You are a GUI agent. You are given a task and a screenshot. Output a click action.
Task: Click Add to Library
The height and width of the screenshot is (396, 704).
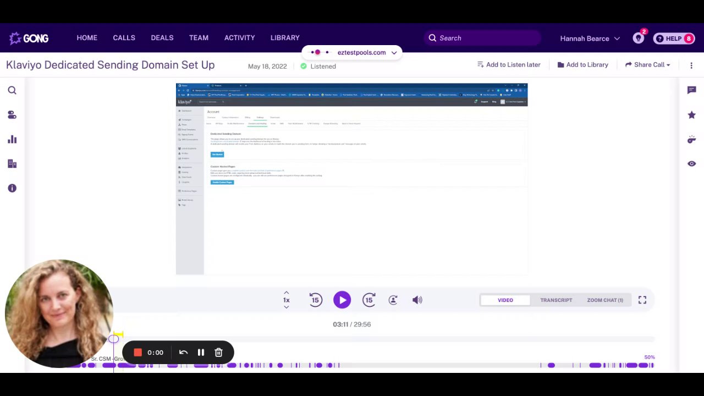(x=583, y=65)
